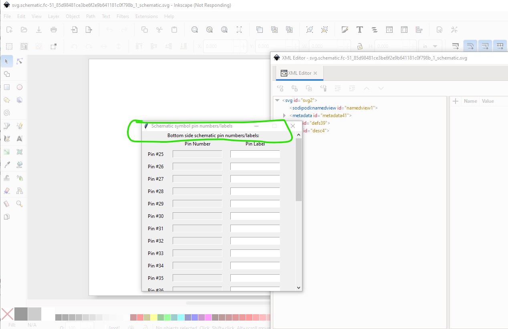Click duplicate node button in XML Editor
Viewport: 508px width, 329px height.
(309, 88)
